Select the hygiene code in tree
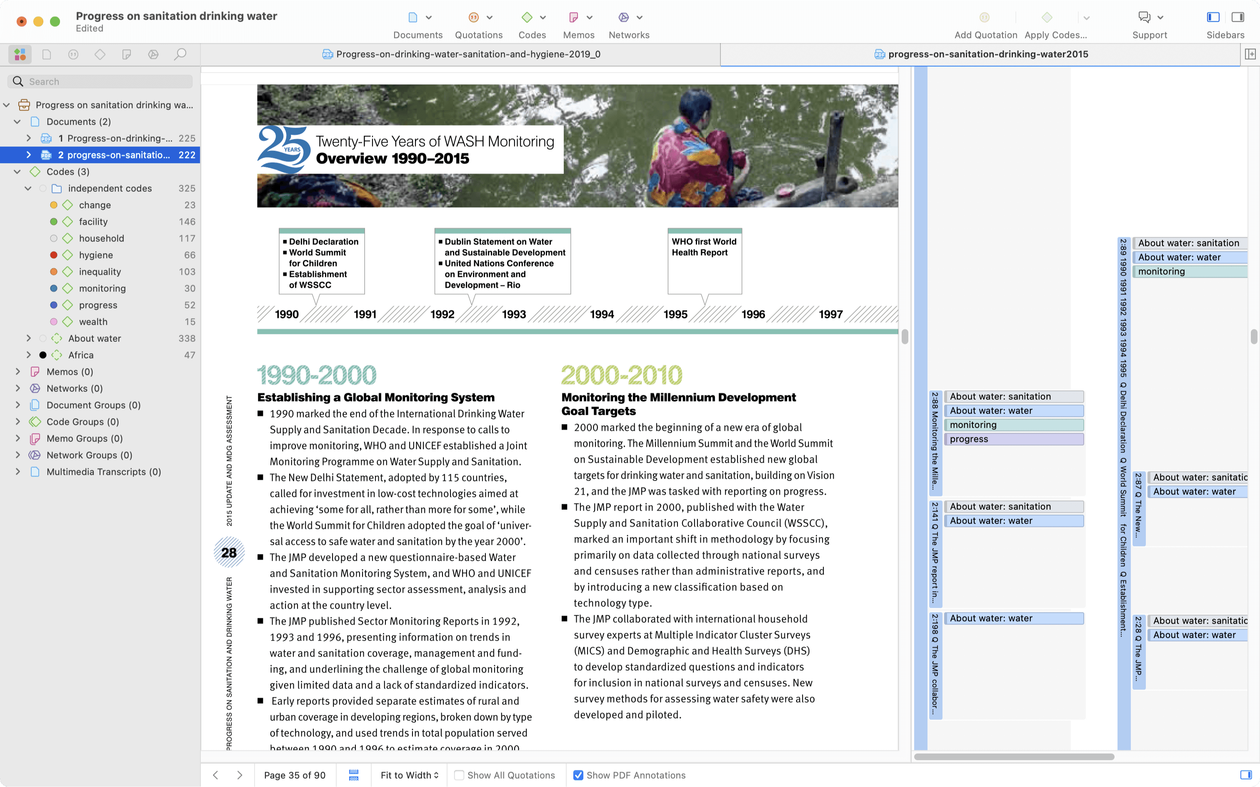 96,255
